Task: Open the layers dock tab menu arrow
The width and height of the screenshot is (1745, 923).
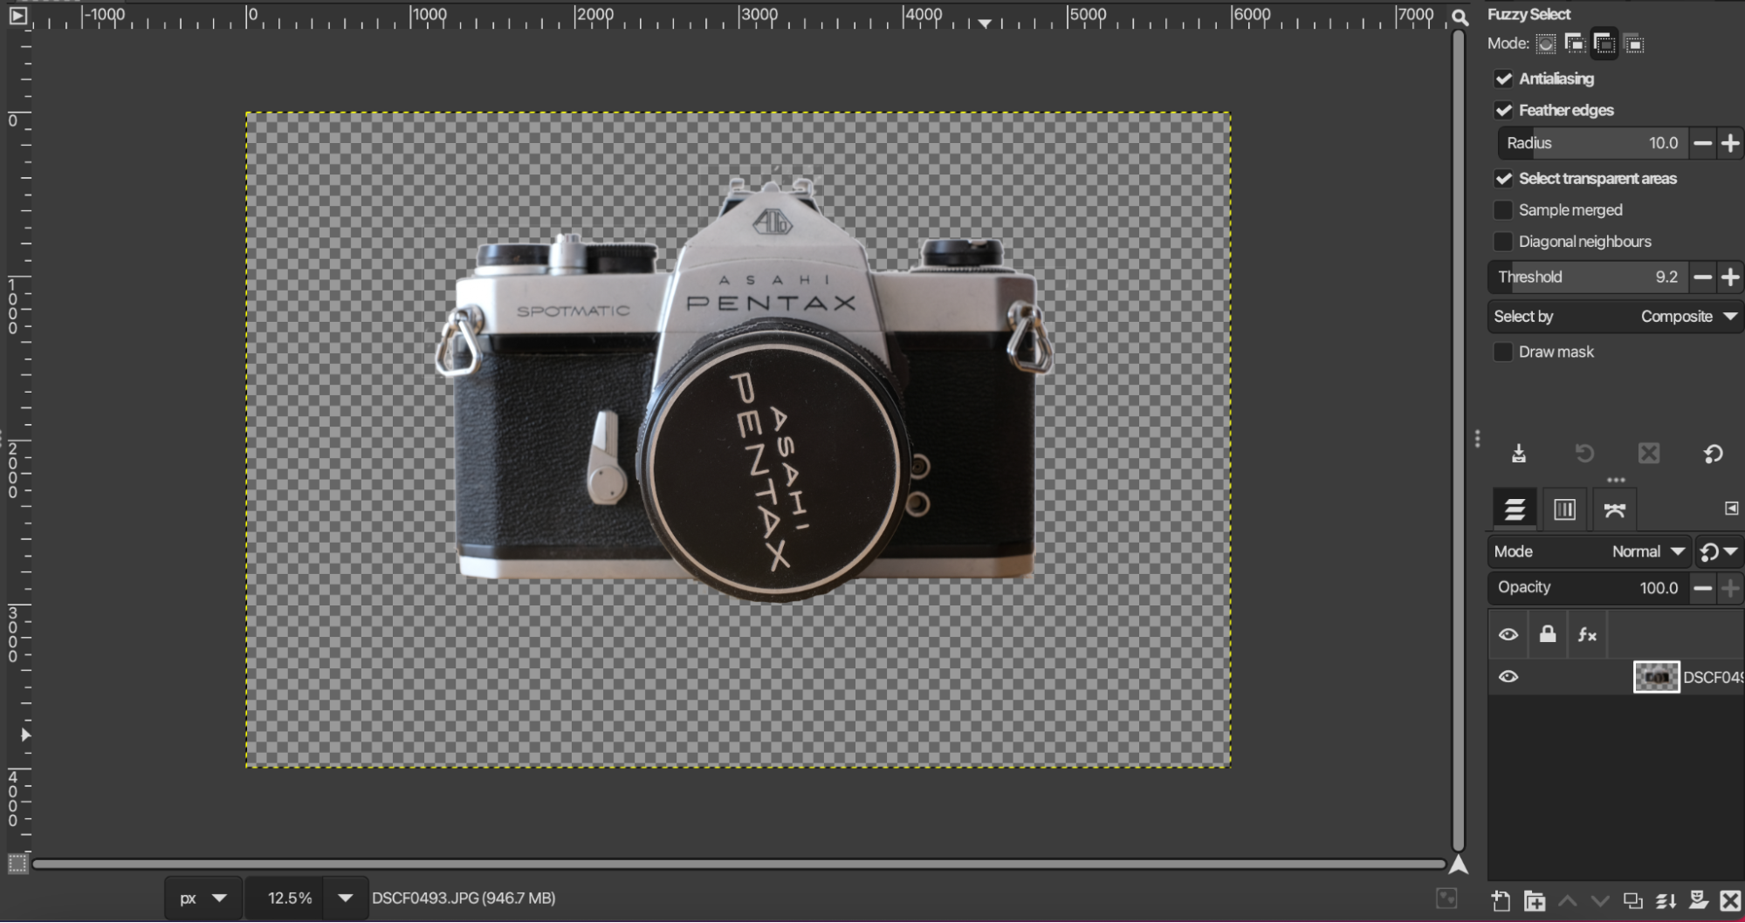Action: [x=1732, y=509]
